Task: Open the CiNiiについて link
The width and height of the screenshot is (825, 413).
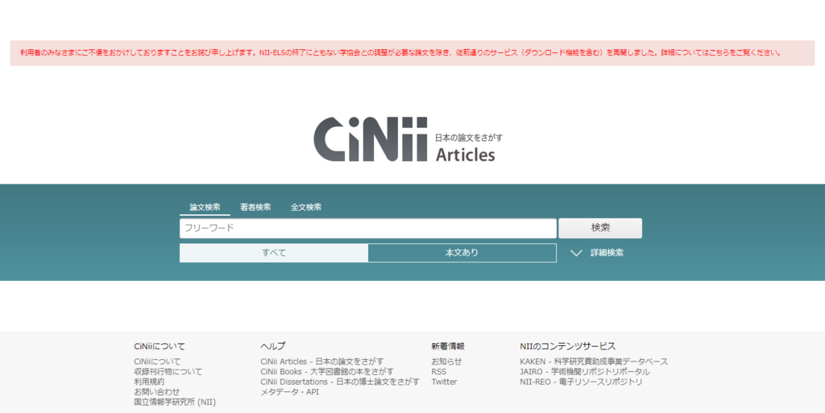Action: pyautogui.click(x=157, y=361)
